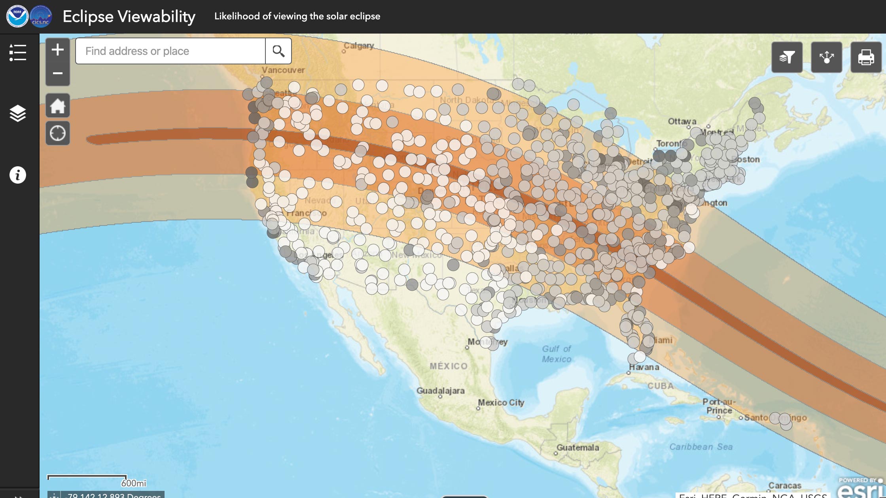Image resolution: width=886 pixels, height=498 pixels.
Task: Click the Boston map label
Action: point(746,159)
